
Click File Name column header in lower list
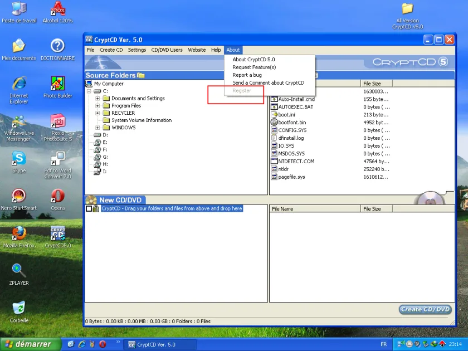pyautogui.click(x=315, y=209)
